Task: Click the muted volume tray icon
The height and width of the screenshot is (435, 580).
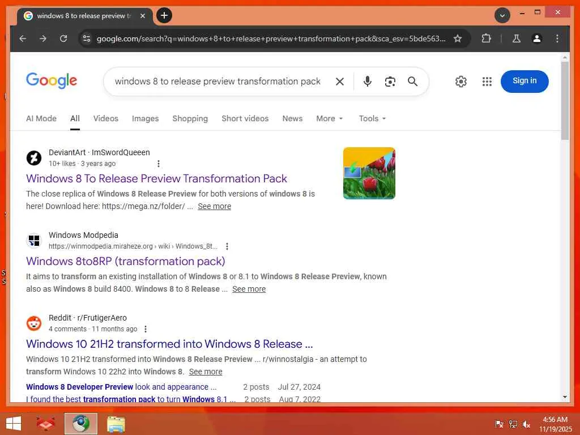Action: click(526, 424)
